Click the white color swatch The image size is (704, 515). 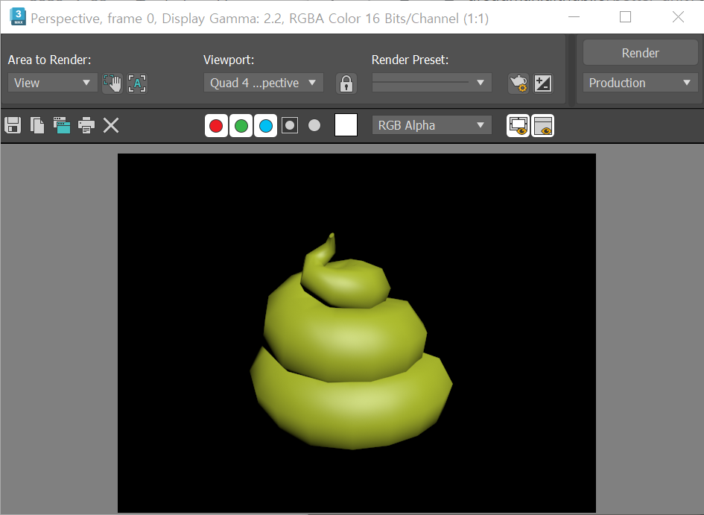tap(346, 125)
